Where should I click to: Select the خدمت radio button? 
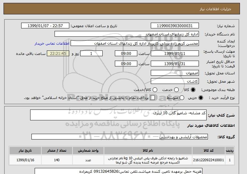176,90
